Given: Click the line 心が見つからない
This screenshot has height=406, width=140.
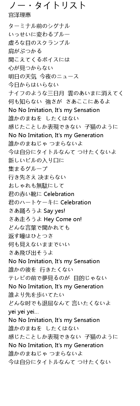Looking at the screenshot, I should (31, 68).
